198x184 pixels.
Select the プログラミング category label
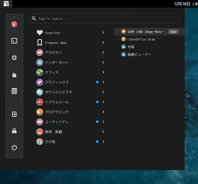pos(57,112)
